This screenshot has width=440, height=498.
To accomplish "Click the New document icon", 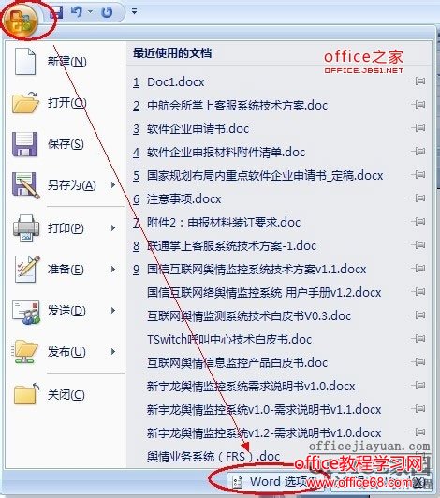I will pos(24,61).
